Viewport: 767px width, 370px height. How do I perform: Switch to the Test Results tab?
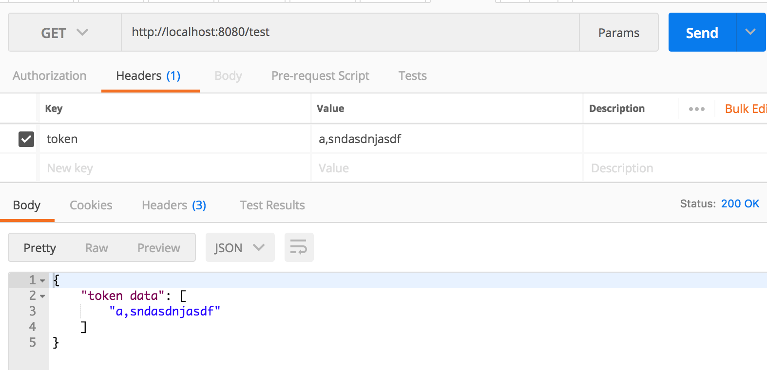tap(272, 205)
